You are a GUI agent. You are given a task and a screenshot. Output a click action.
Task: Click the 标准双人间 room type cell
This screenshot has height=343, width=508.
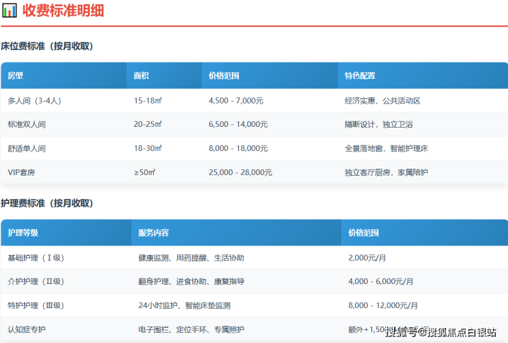tap(27, 124)
